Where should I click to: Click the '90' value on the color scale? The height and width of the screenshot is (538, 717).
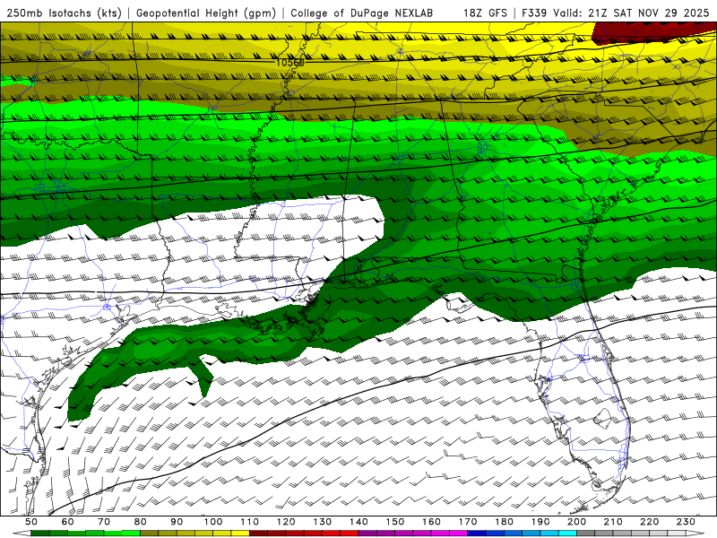[177, 522]
